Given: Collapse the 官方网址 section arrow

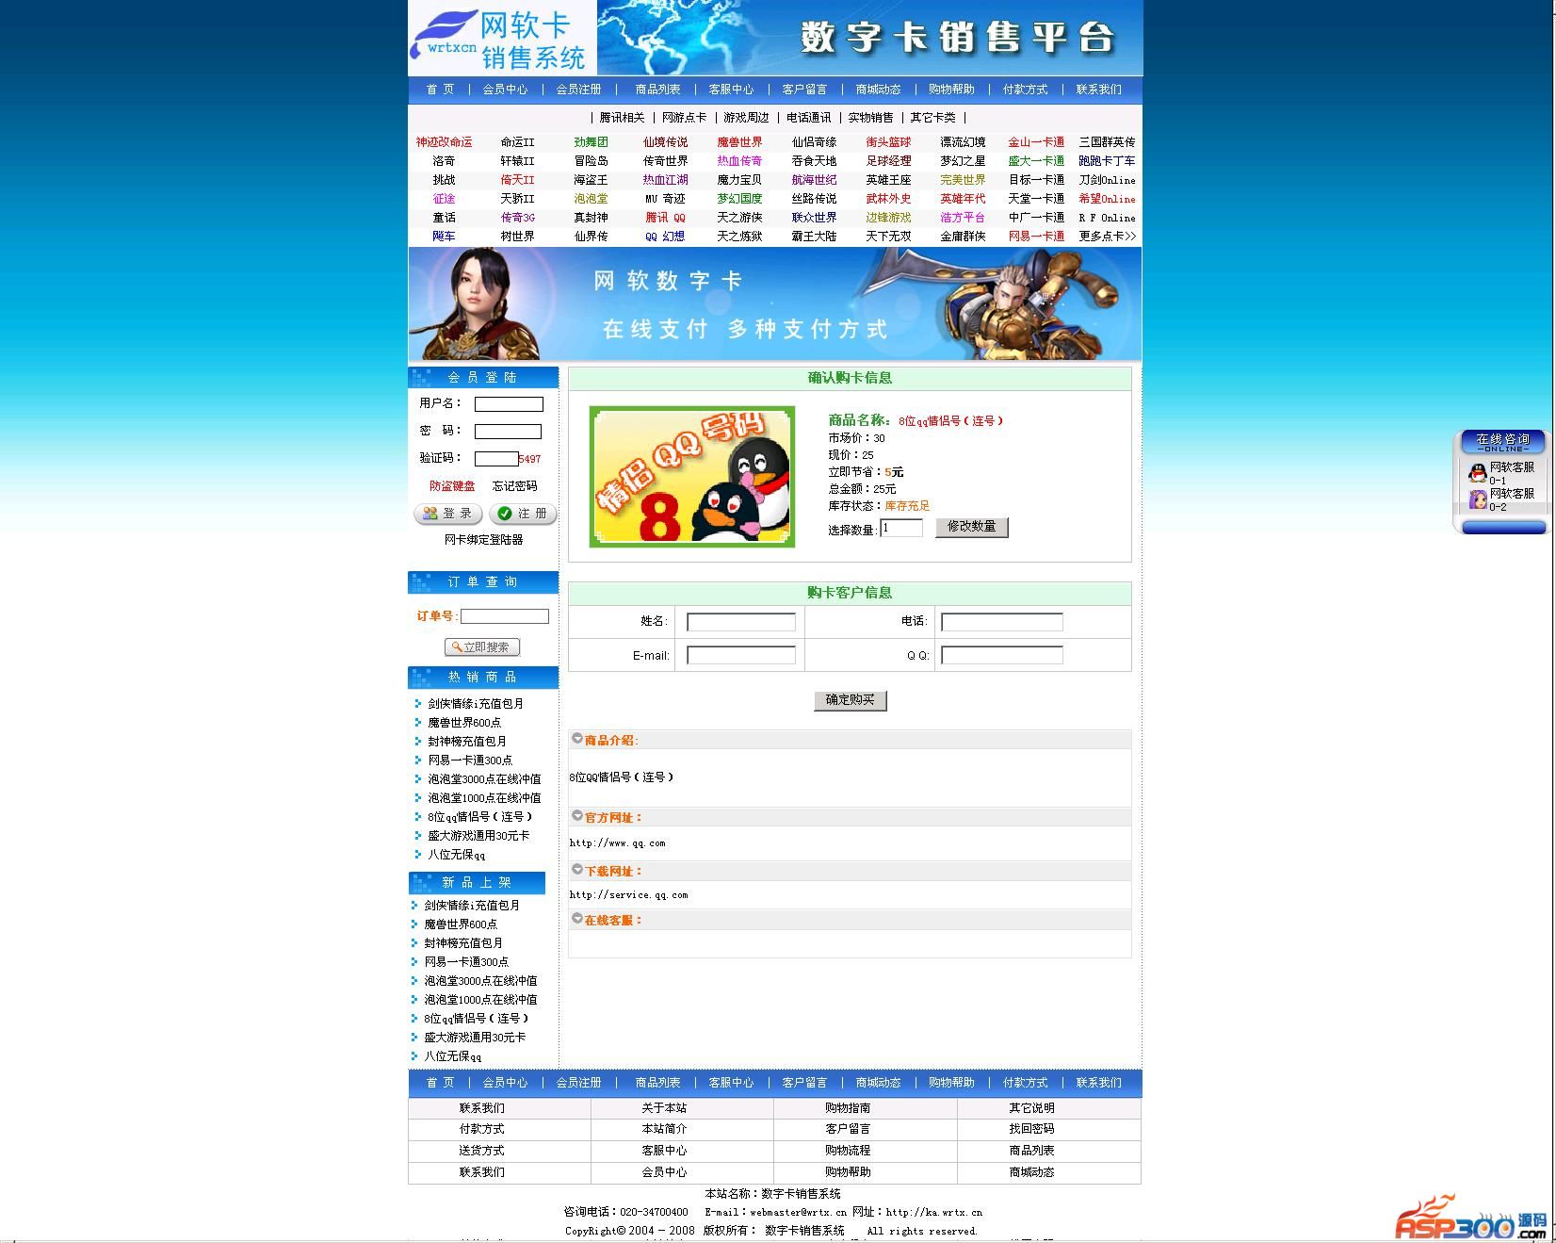Looking at the screenshot, I should pos(577,816).
